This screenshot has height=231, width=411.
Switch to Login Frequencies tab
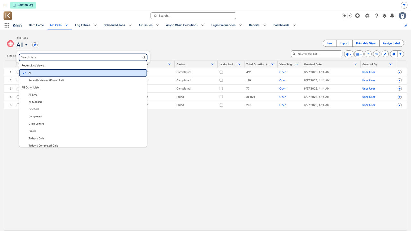pyautogui.click(x=223, y=25)
